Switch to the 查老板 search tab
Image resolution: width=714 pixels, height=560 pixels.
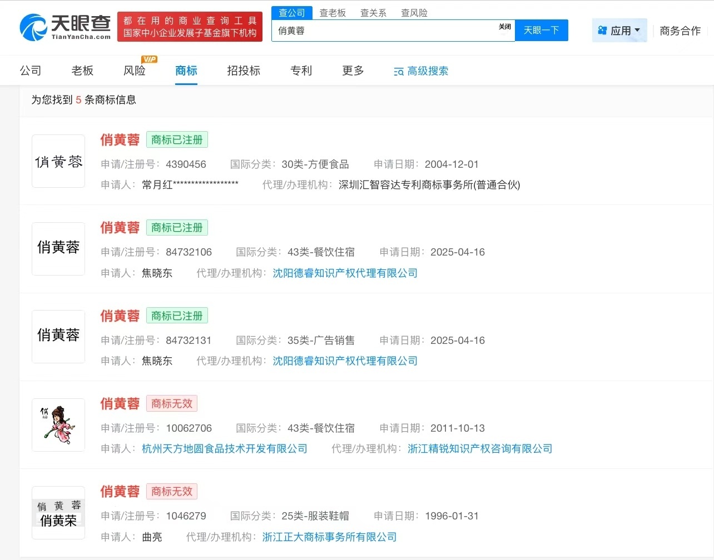(333, 13)
